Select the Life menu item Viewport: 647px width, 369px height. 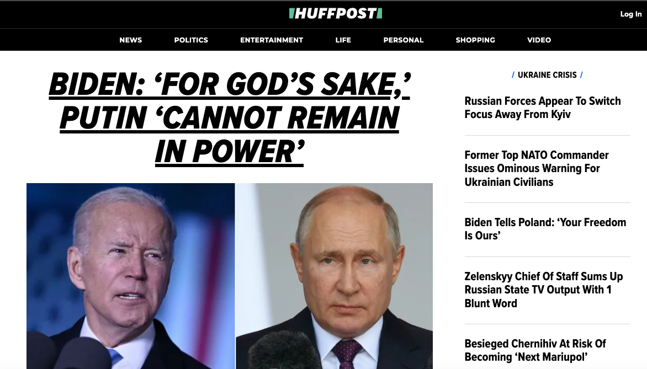(x=343, y=40)
